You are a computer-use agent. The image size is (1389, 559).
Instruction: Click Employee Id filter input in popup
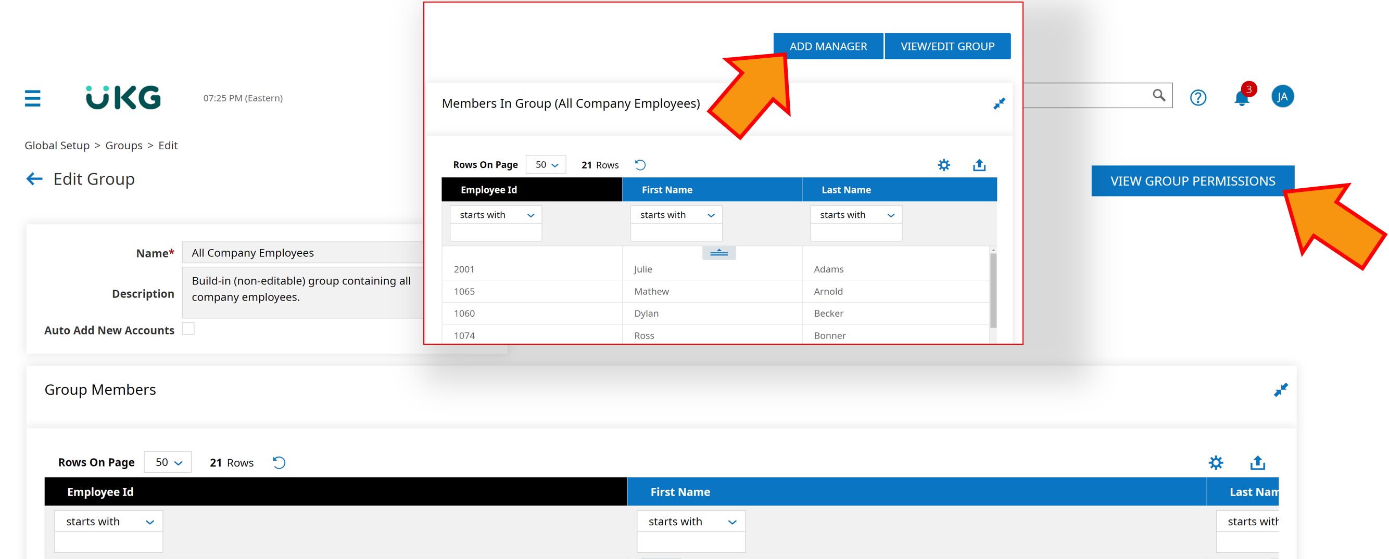(496, 232)
